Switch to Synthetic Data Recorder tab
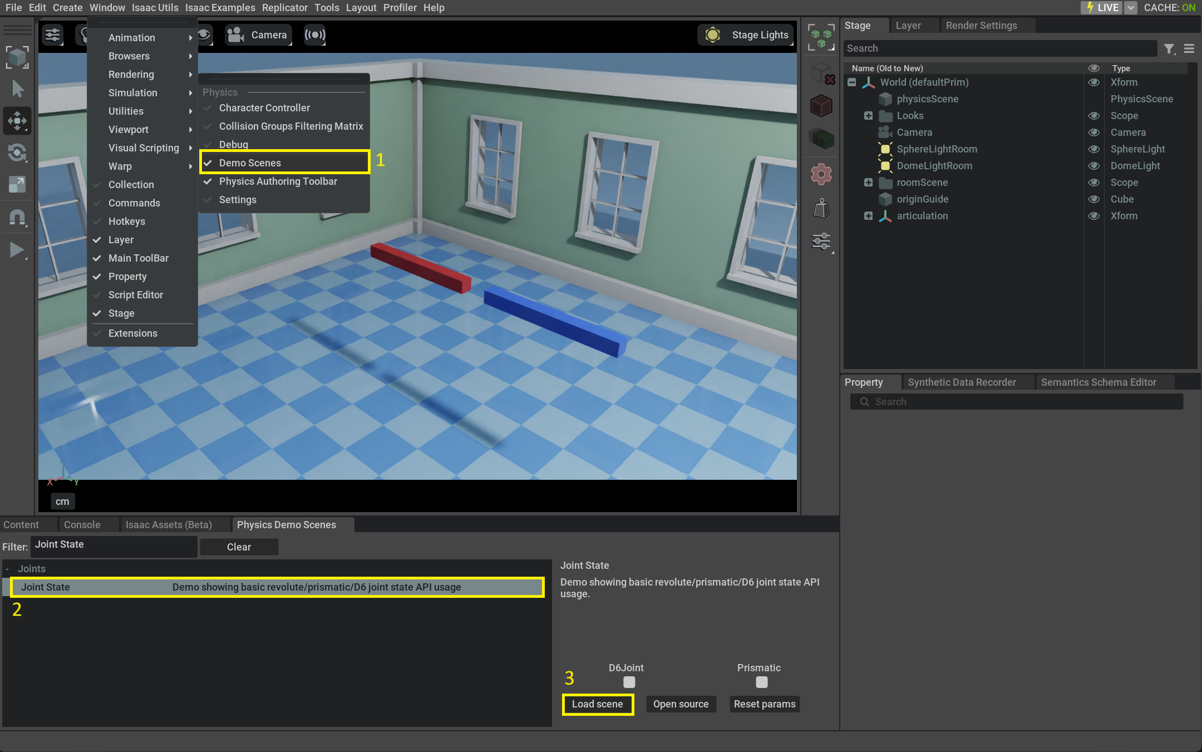Viewport: 1202px width, 752px height. (962, 382)
